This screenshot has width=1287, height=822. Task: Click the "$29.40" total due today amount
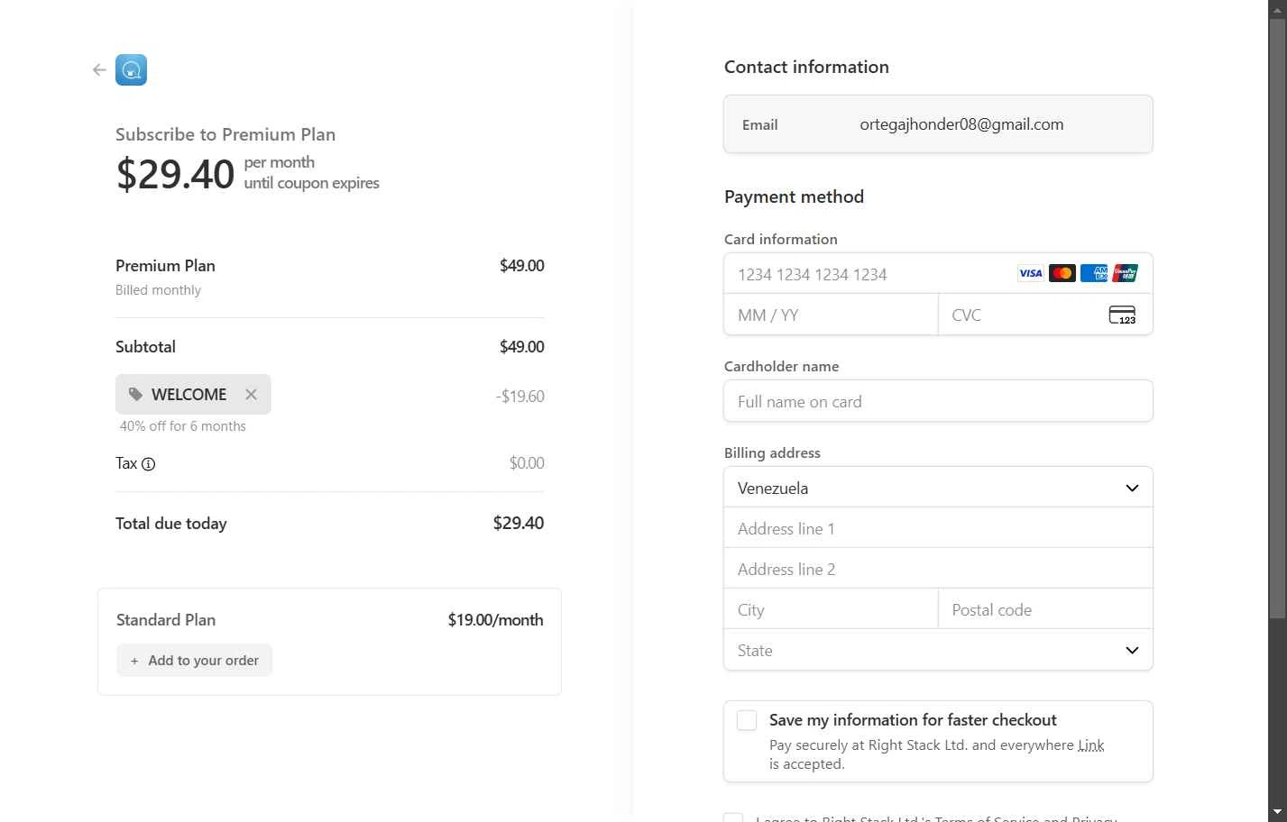(x=519, y=523)
